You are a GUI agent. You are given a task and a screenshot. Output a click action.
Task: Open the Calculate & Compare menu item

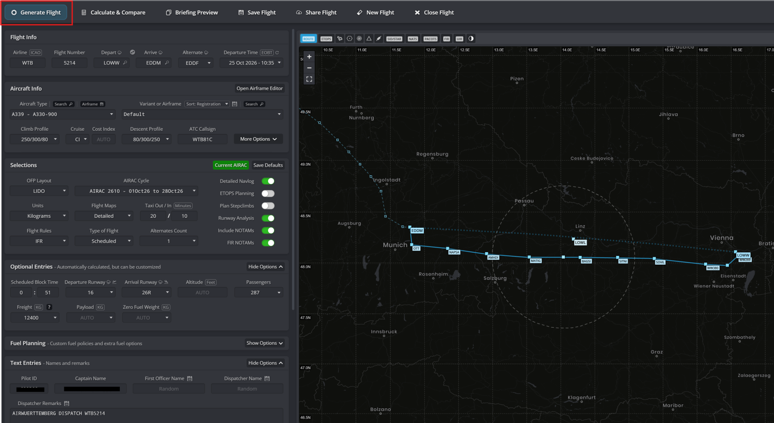pyautogui.click(x=113, y=12)
